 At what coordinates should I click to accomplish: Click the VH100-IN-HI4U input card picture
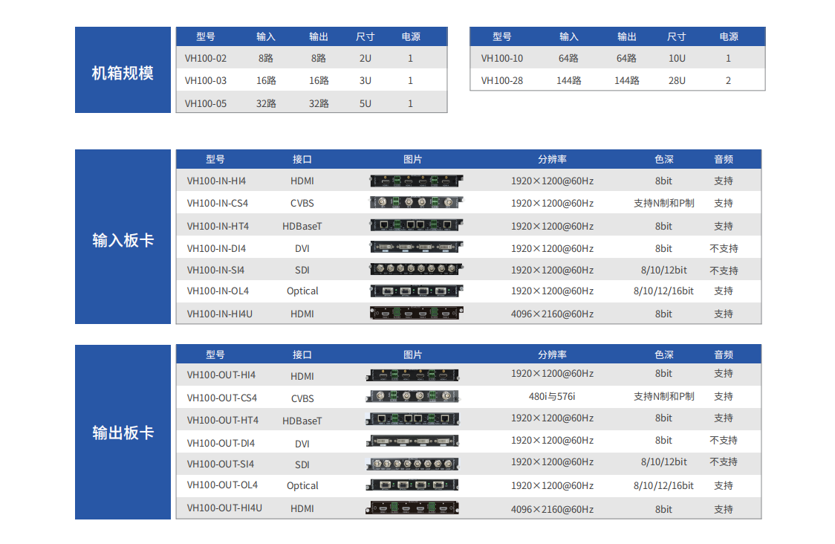point(416,314)
